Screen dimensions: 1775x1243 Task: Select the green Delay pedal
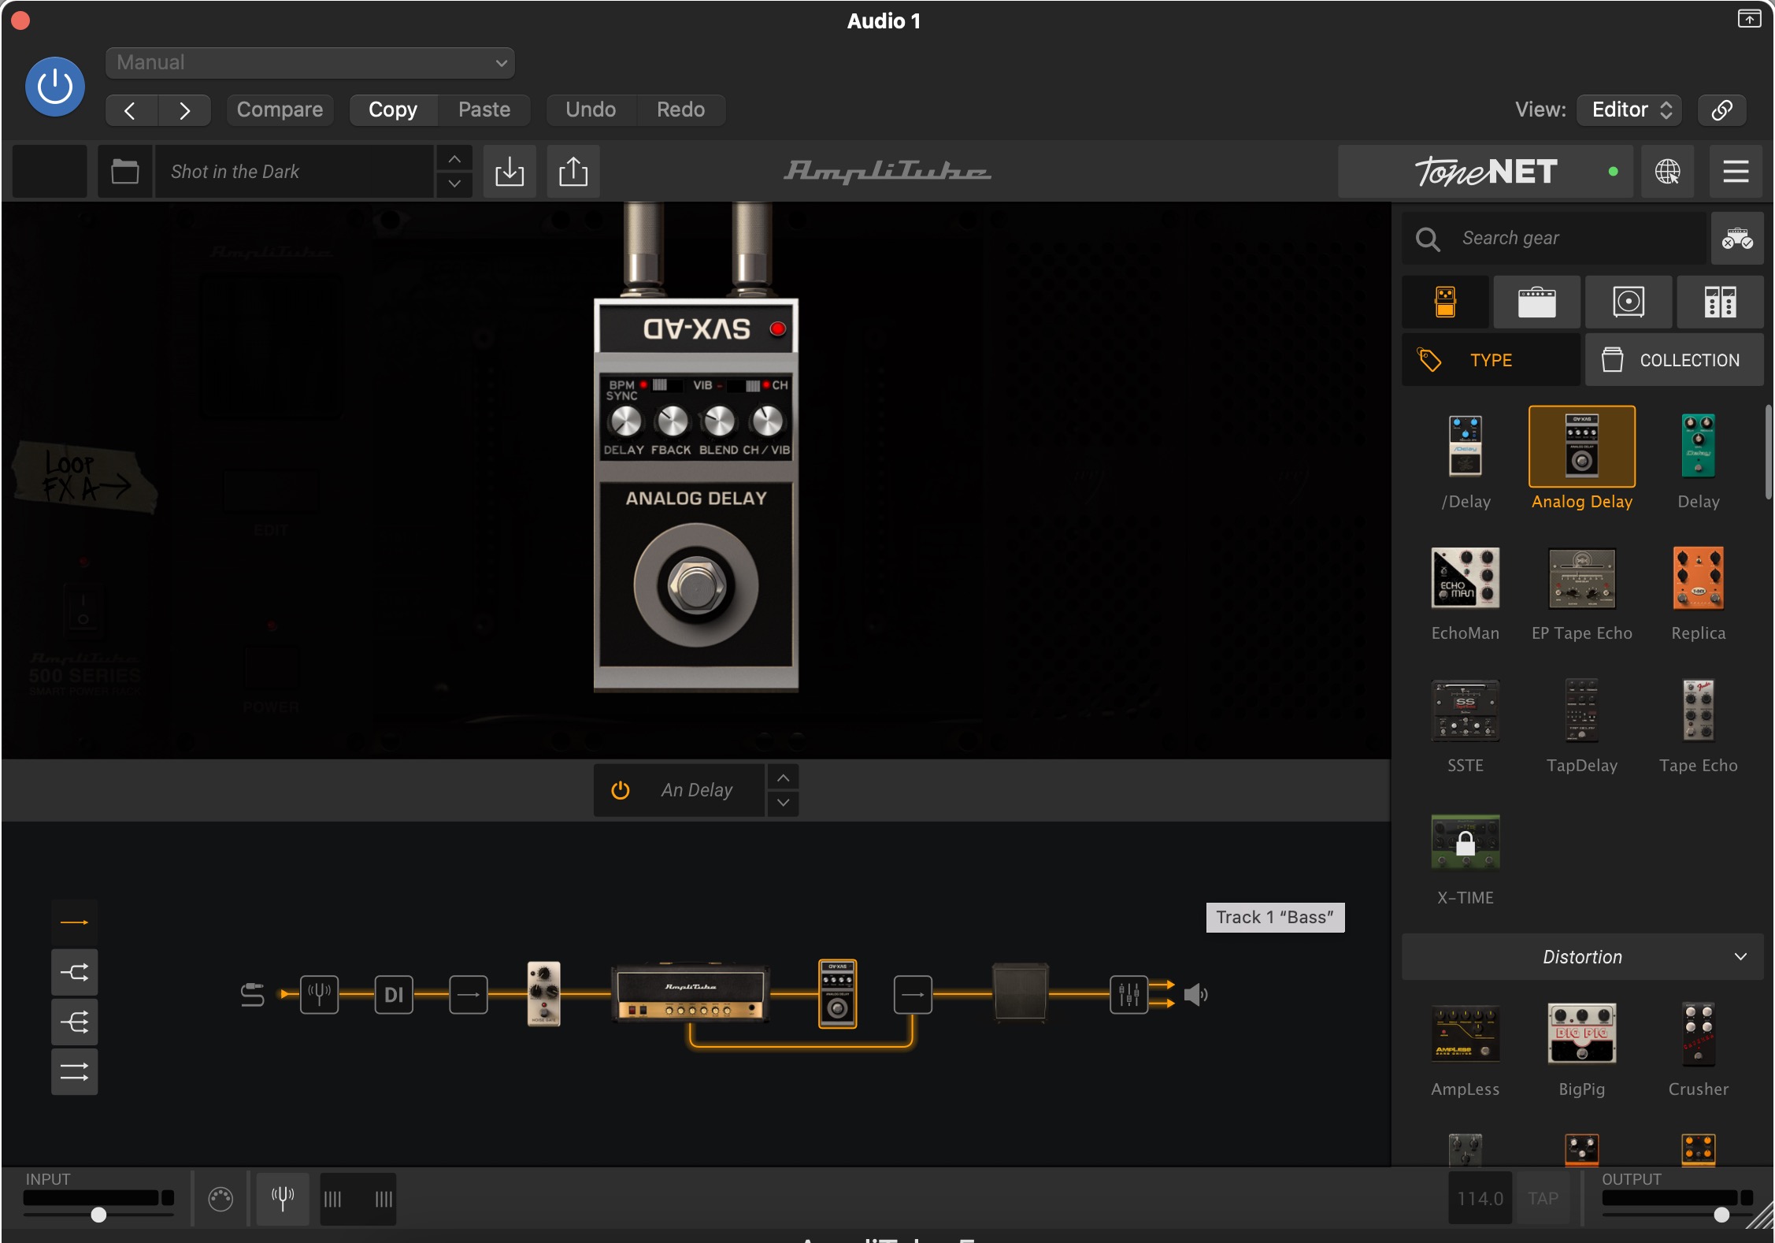pos(1699,447)
